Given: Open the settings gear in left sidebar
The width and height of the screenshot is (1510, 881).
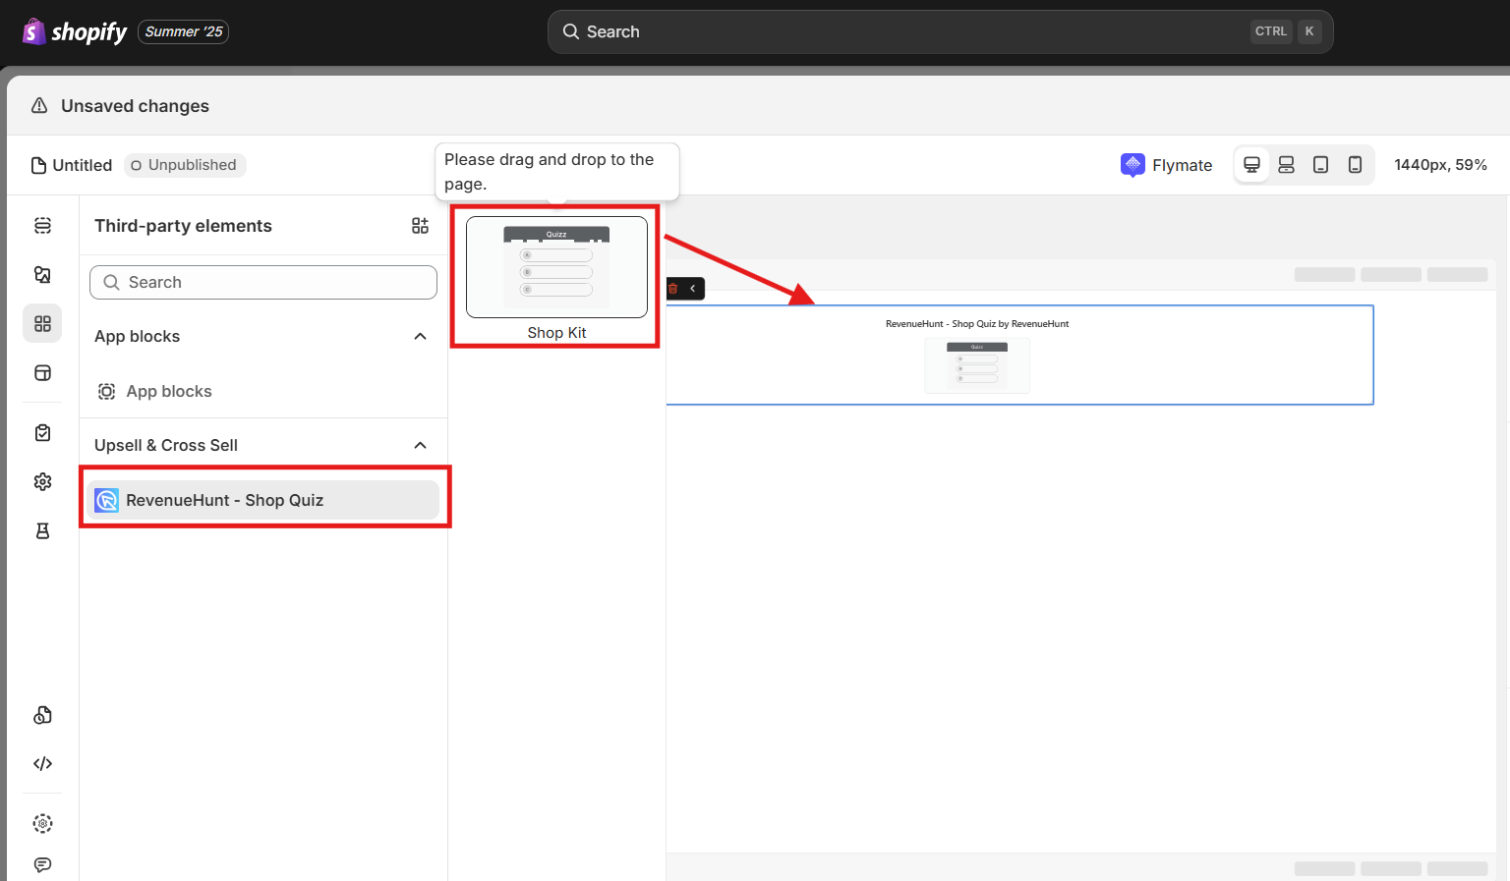Looking at the screenshot, I should [x=42, y=481].
